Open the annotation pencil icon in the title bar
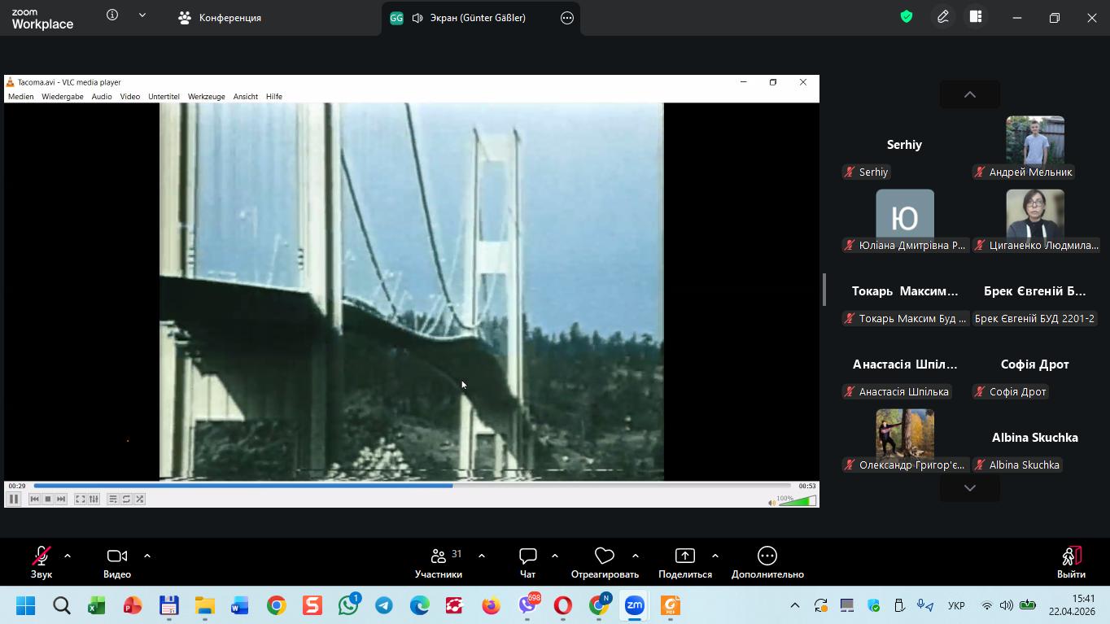The height and width of the screenshot is (624, 1110). point(942,17)
